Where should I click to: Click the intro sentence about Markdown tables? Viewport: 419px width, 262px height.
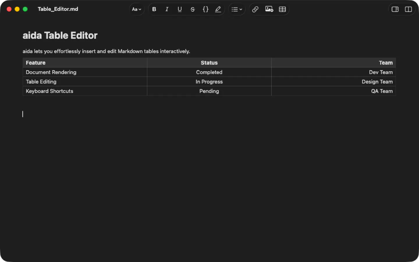106,51
